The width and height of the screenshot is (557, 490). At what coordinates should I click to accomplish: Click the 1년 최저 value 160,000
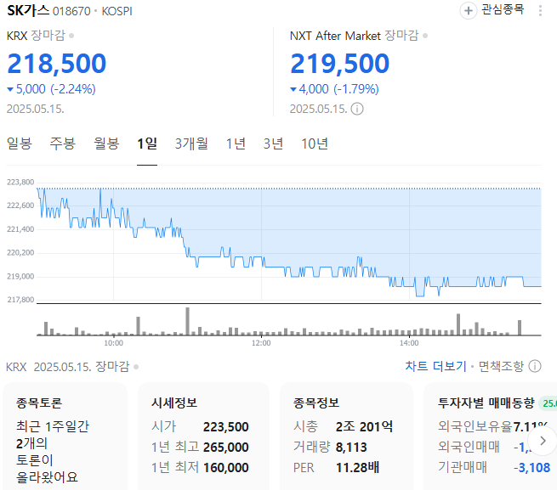tap(226, 467)
